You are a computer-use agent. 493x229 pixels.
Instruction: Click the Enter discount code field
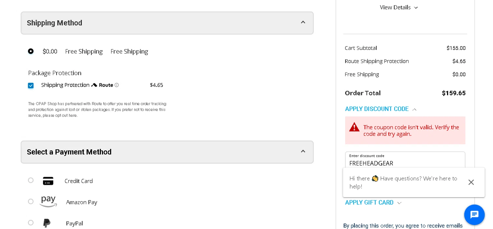tap(405, 160)
